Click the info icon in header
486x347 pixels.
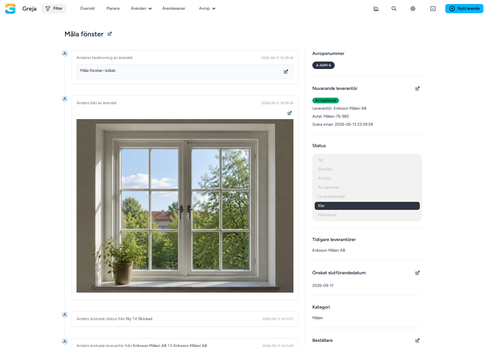click(433, 9)
